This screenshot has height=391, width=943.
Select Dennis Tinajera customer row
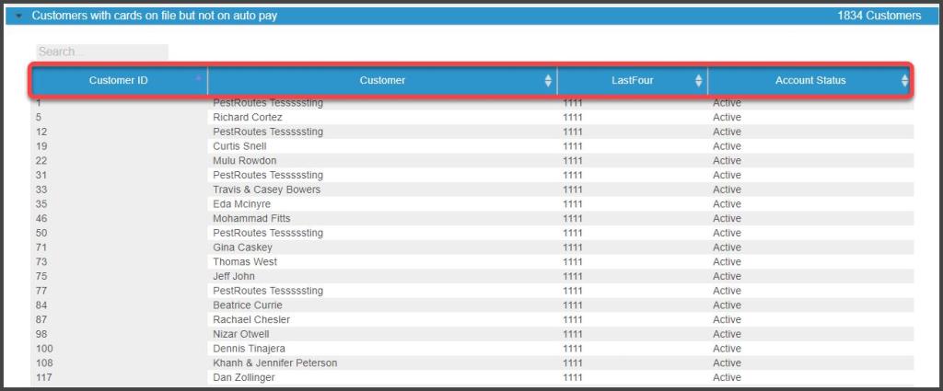tap(249, 349)
